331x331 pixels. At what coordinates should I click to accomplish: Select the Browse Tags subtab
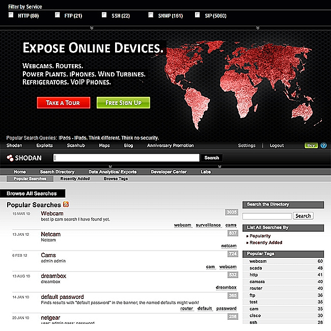pyautogui.click(x=116, y=179)
